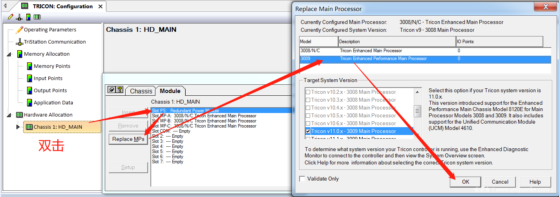This screenshot has height=197, width=559.
Task: Select the Hardware Allocation tree node
Action: coord(48,115)
